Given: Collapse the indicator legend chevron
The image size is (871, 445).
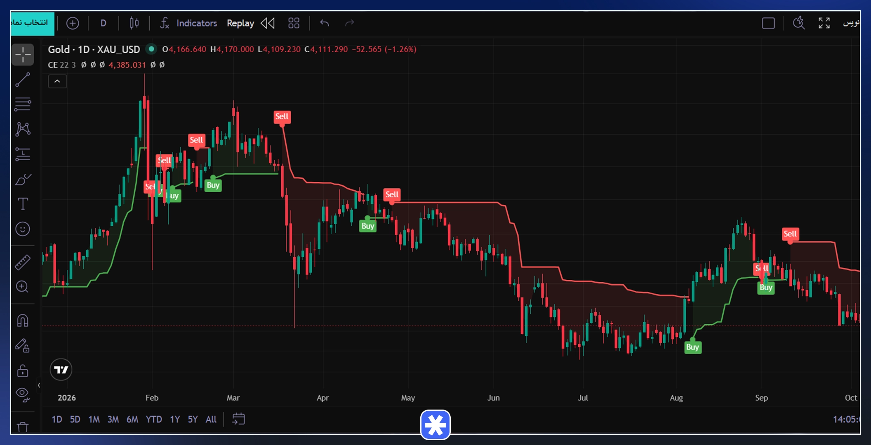Looking at the screenshot, I should (x=57, y=82).
